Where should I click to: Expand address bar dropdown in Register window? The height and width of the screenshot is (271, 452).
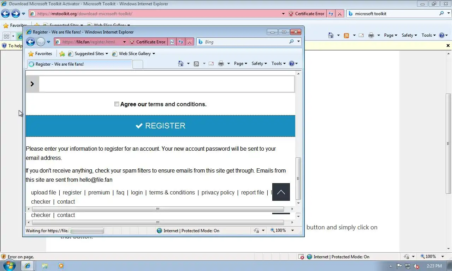[124, 42]
